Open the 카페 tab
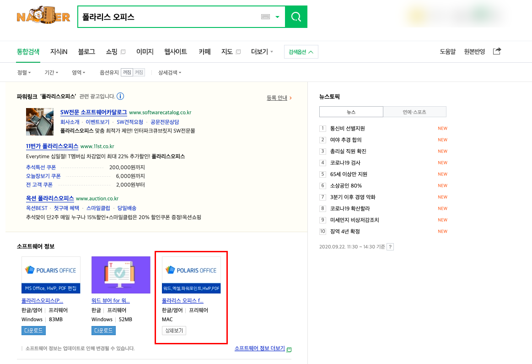The image size is (532, 364). [204, 52]
